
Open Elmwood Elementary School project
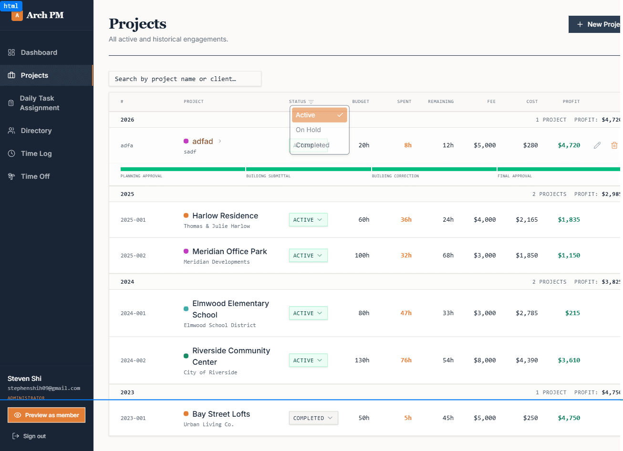[230, 309]
